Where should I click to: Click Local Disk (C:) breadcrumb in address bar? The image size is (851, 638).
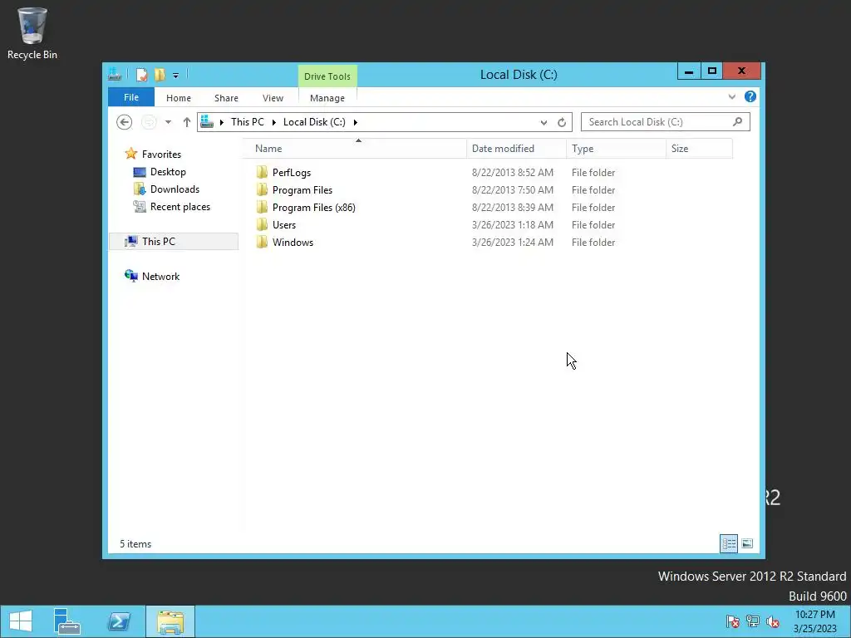(314, 122)
